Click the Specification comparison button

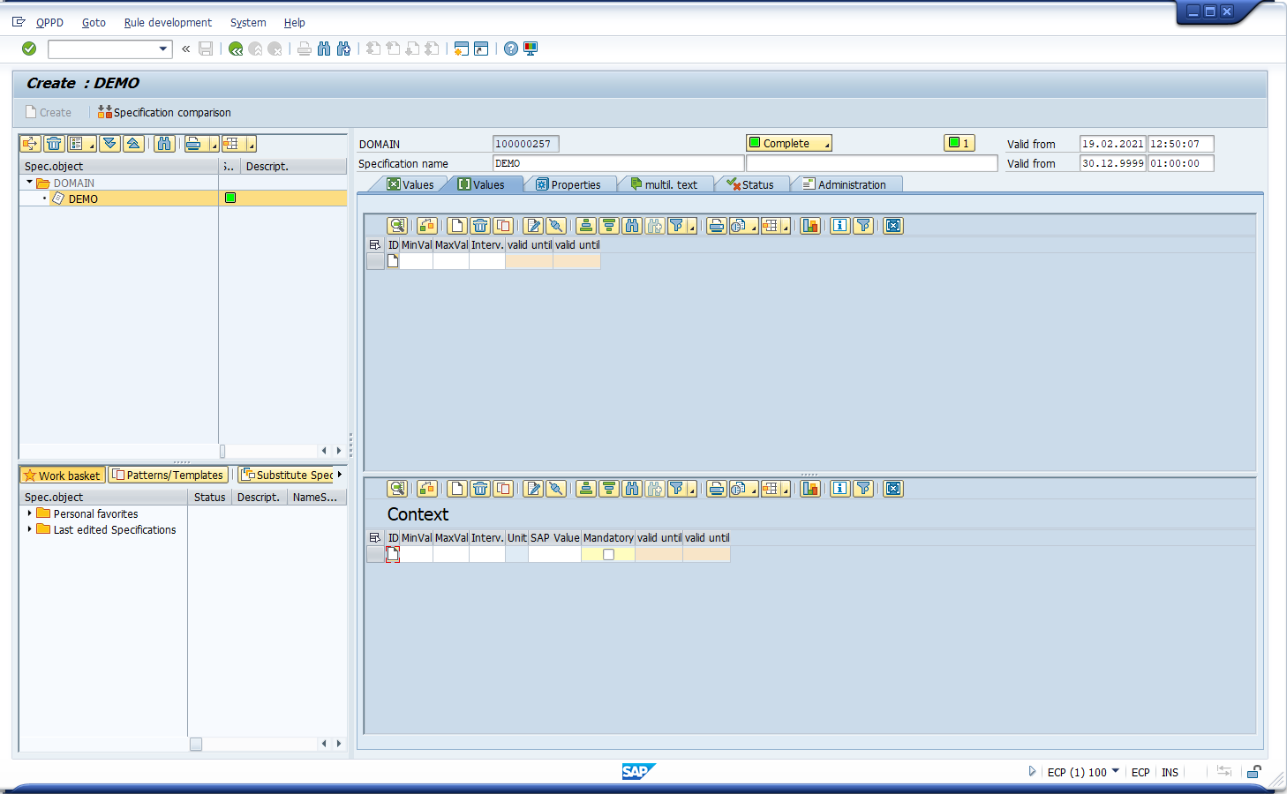[165, 113]
